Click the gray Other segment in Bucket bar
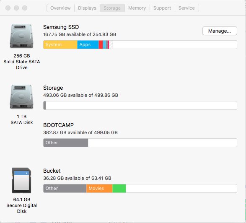This screenshot has width=246, height=223. pyautogui.click(x=65, y=188)
